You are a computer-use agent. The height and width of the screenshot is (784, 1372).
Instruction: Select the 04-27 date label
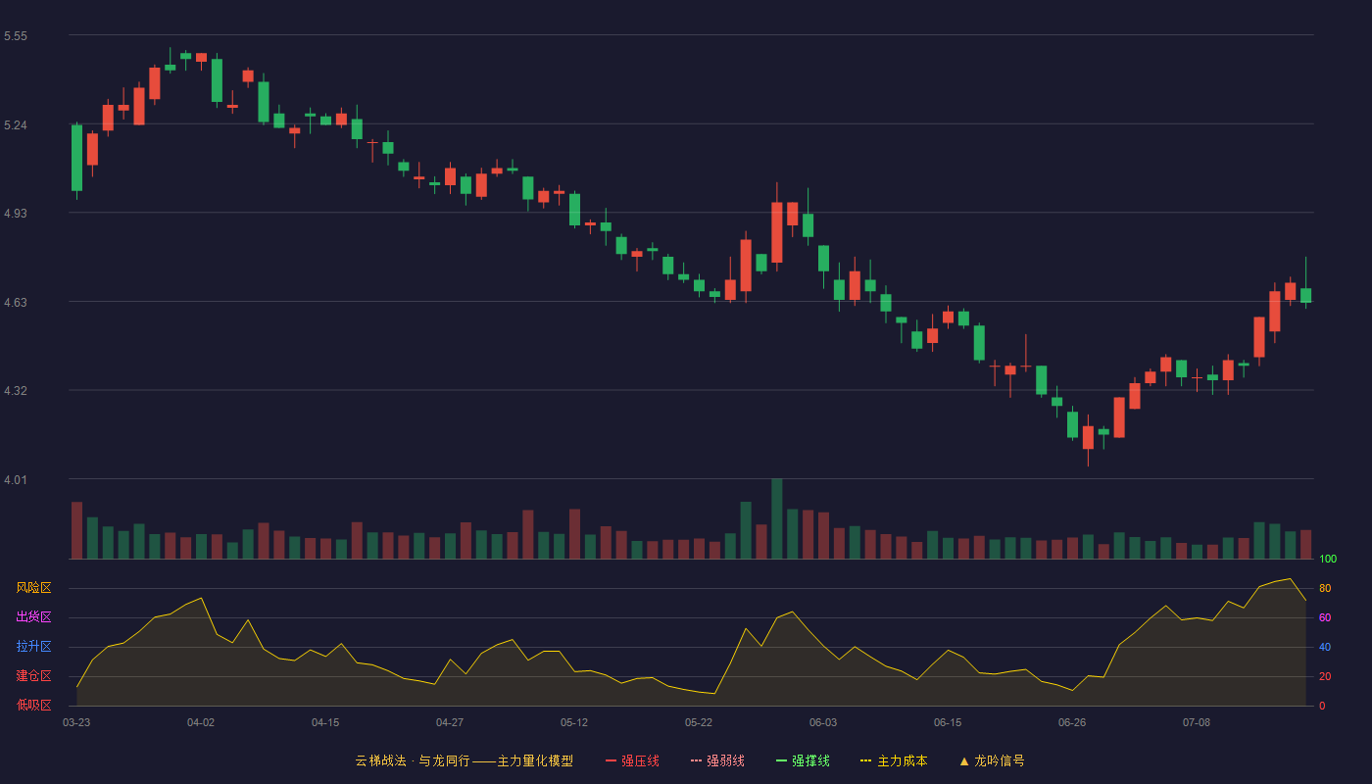click(x=450, y=722)
